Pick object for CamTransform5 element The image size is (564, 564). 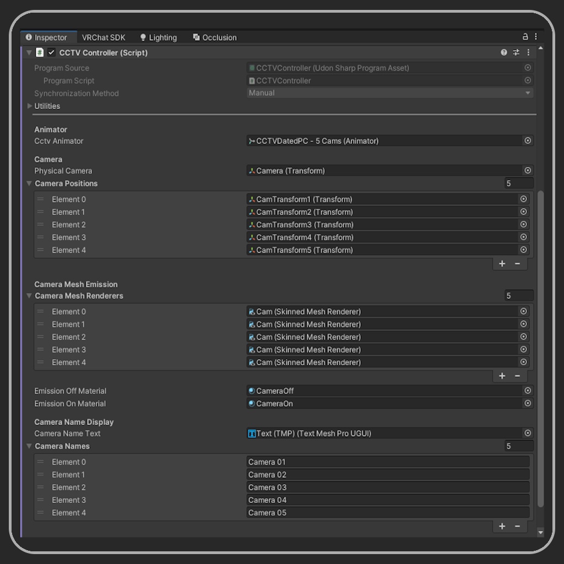click(524, 250)
